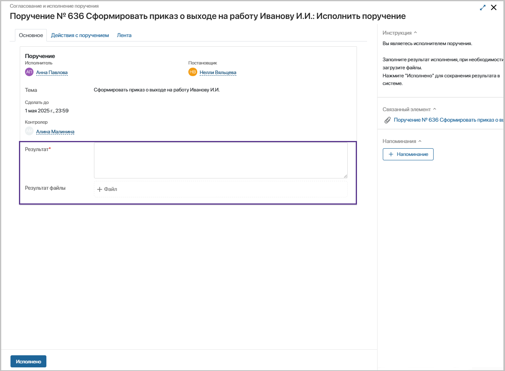Click the plus icon next to Файл
This screenshot has width=505, height=371.
click(x=100, y=189)
